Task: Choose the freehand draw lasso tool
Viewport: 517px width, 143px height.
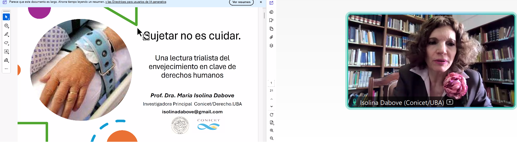Action: 6,43
